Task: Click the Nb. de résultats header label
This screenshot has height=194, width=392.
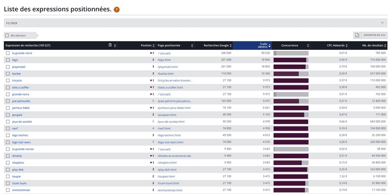Action: point(372,45)
